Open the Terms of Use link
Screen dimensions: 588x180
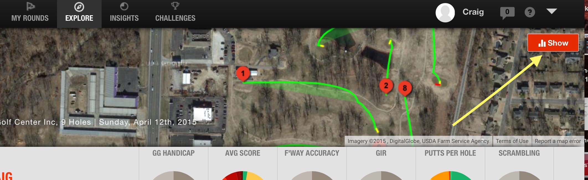pyautogui.click(x=512, y=141)
